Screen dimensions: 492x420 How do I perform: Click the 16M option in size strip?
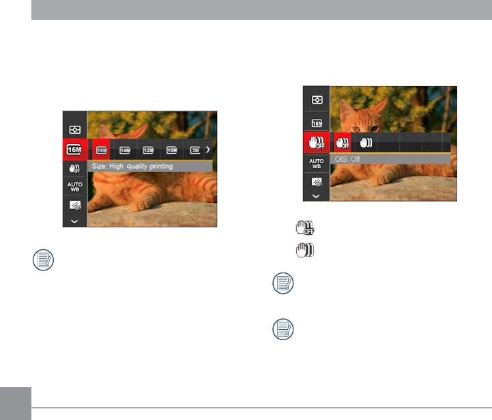[102, 150]
